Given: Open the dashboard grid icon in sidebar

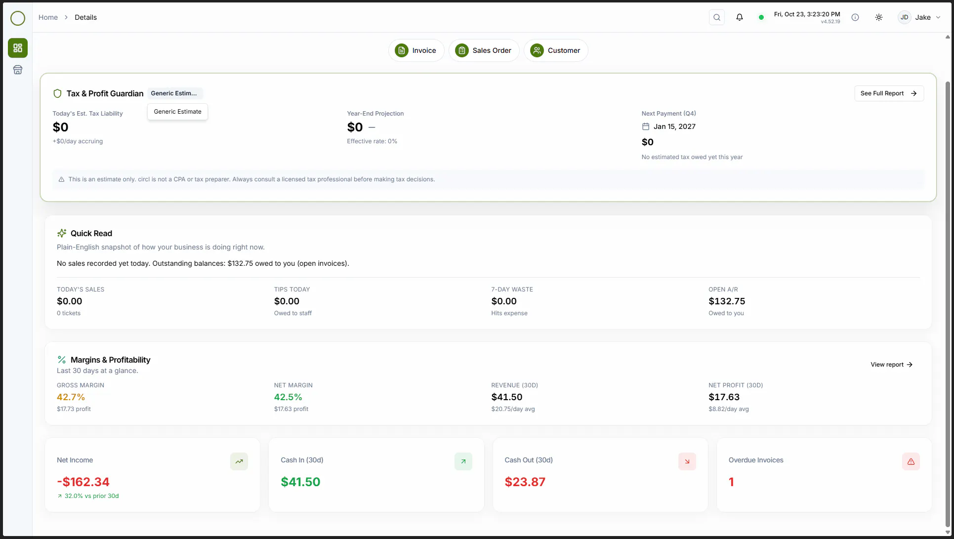Looking at the screenshot, I should pyautogui.click(x=18, y=48).
